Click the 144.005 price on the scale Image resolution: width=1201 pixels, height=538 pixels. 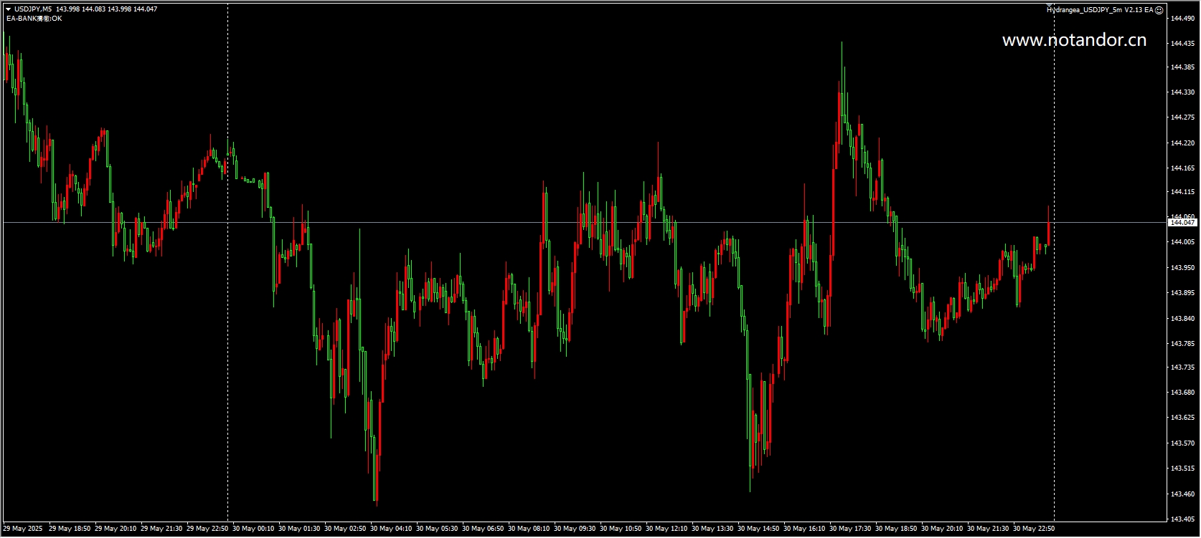pos(1182,242)
